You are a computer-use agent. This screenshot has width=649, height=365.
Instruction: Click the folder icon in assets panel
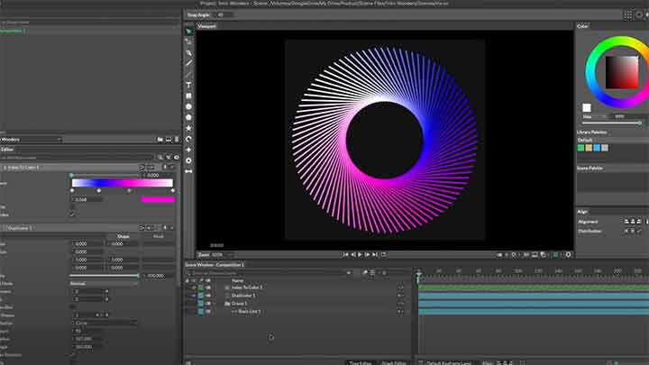(160, 140)
